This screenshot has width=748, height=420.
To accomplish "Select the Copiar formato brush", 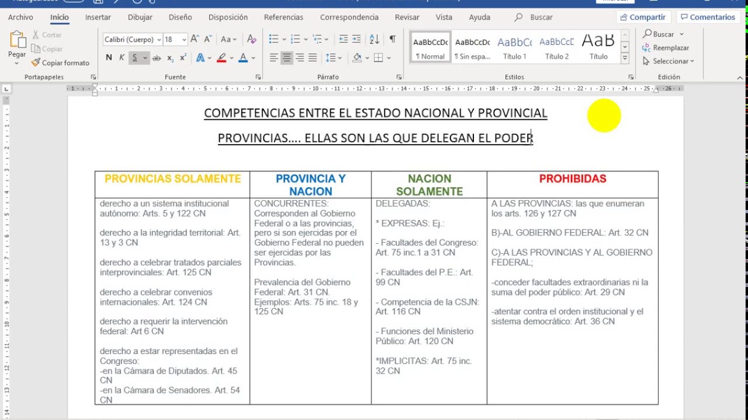I will [60, 62].
